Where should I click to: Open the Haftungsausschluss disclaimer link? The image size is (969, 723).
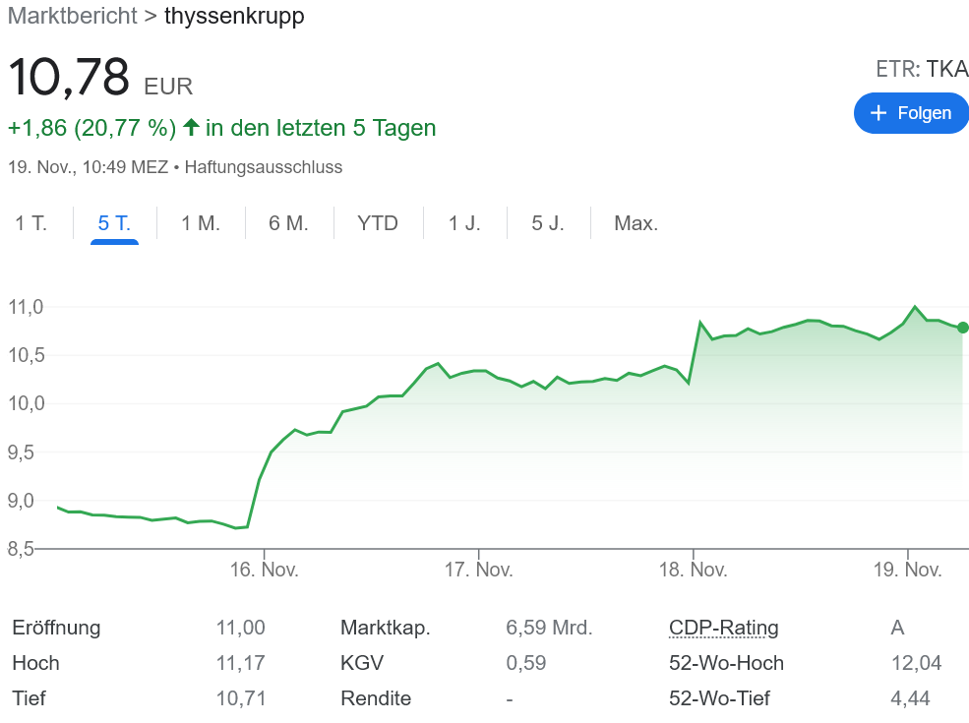(x=264, y=167)
